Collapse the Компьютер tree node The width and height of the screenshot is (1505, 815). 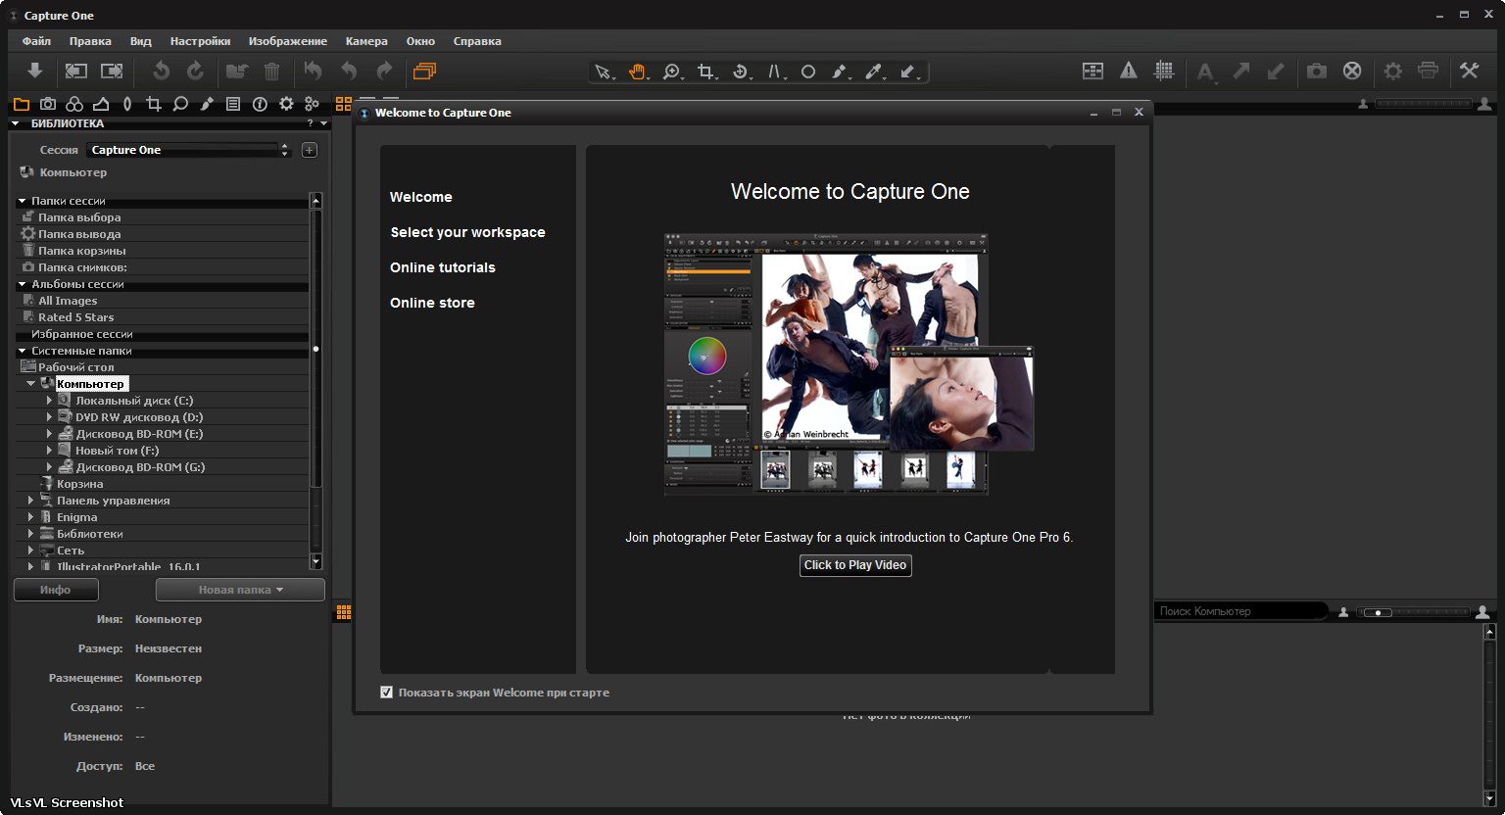pyautogui.click(x=31, y=384)
